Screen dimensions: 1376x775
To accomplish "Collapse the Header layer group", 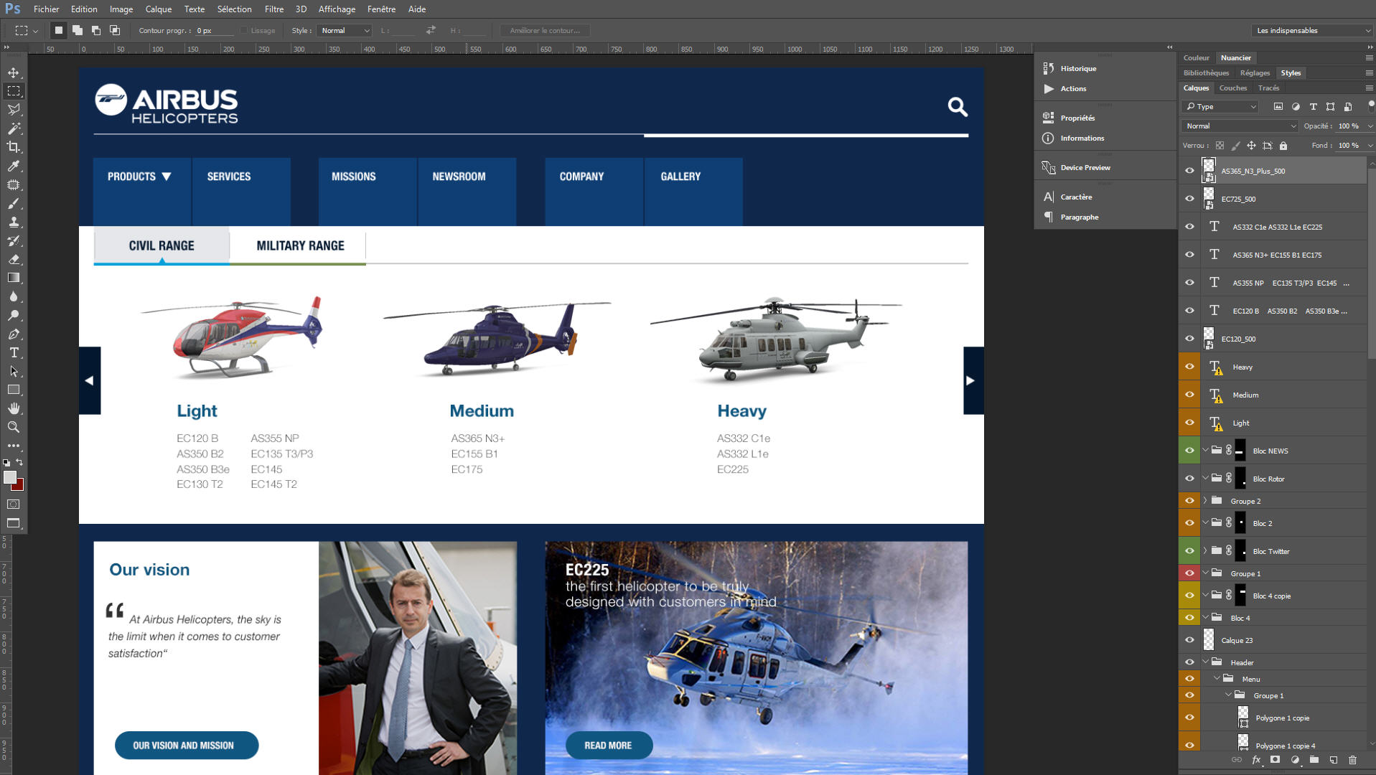I will tap(1205, 662).
